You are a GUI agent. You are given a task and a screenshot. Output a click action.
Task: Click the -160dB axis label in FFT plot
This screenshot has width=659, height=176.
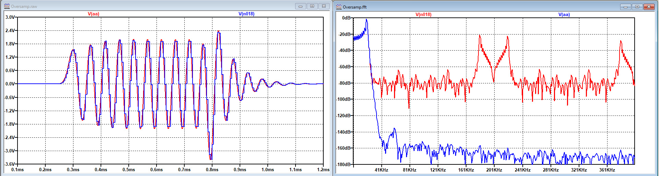click(344, 148)
